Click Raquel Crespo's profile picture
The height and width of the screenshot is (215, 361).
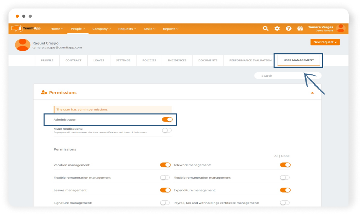[x=22, y=45]
